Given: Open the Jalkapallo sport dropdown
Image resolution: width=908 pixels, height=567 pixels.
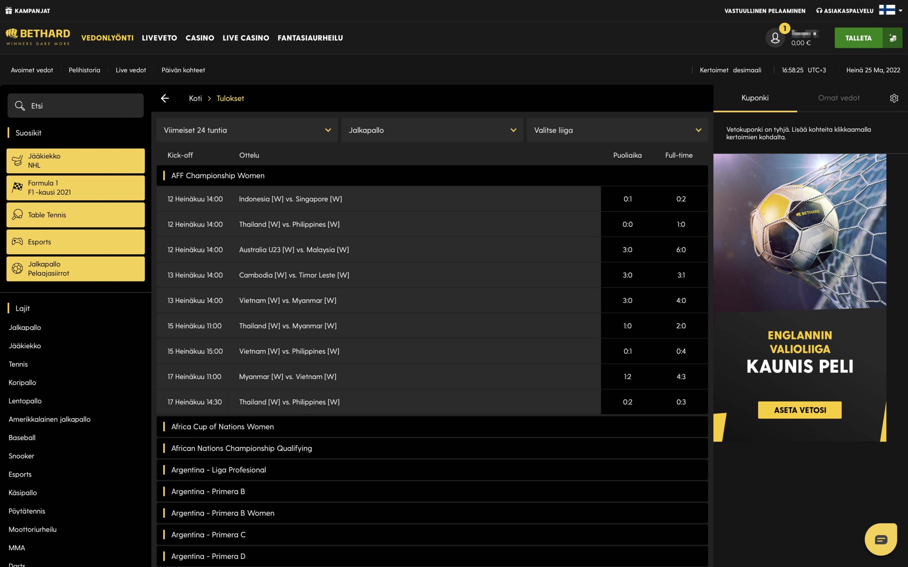Looking at the screenshot, I should pos(432,130).
